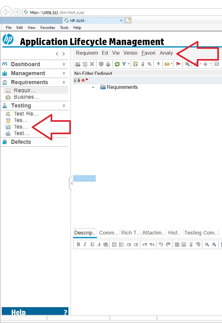Click the zoom out magnifier in description toolbar
Image resolution: width=222 pixels, height=323 pixels.
click(x=207, y=244)
